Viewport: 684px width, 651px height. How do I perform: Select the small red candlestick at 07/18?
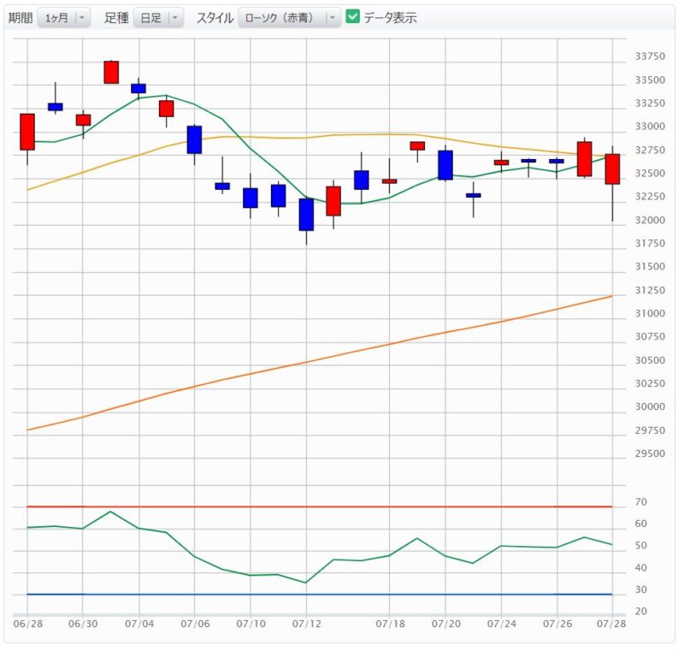[x=390, y=181]
